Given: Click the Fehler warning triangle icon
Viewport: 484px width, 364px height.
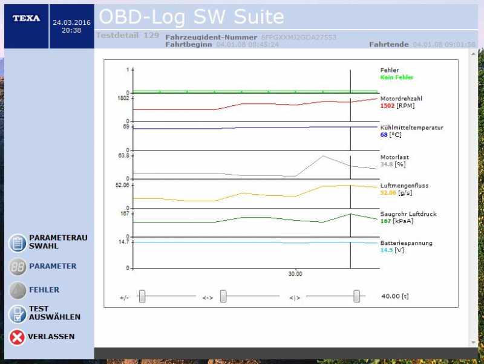Looking at the screenshot, I should pos(18,290).
